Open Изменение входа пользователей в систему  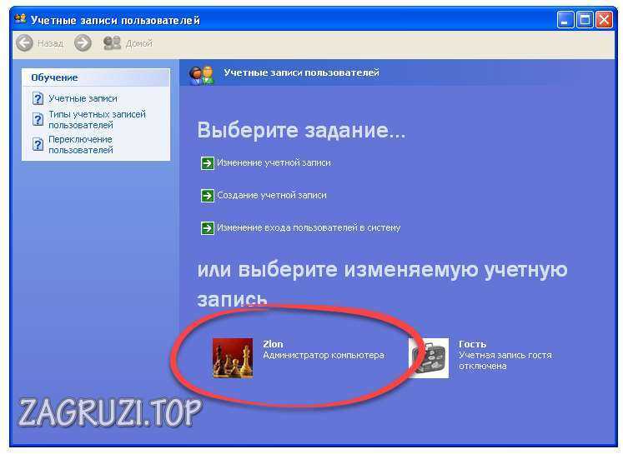coord(309,227)
